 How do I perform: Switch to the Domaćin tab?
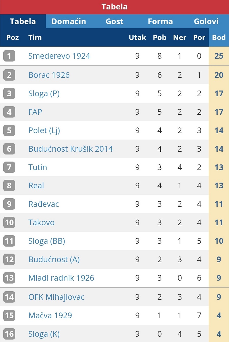click(x=69, y=21)
